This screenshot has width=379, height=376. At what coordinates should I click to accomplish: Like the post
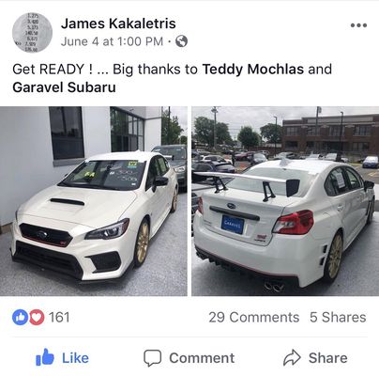pos(63,357)
